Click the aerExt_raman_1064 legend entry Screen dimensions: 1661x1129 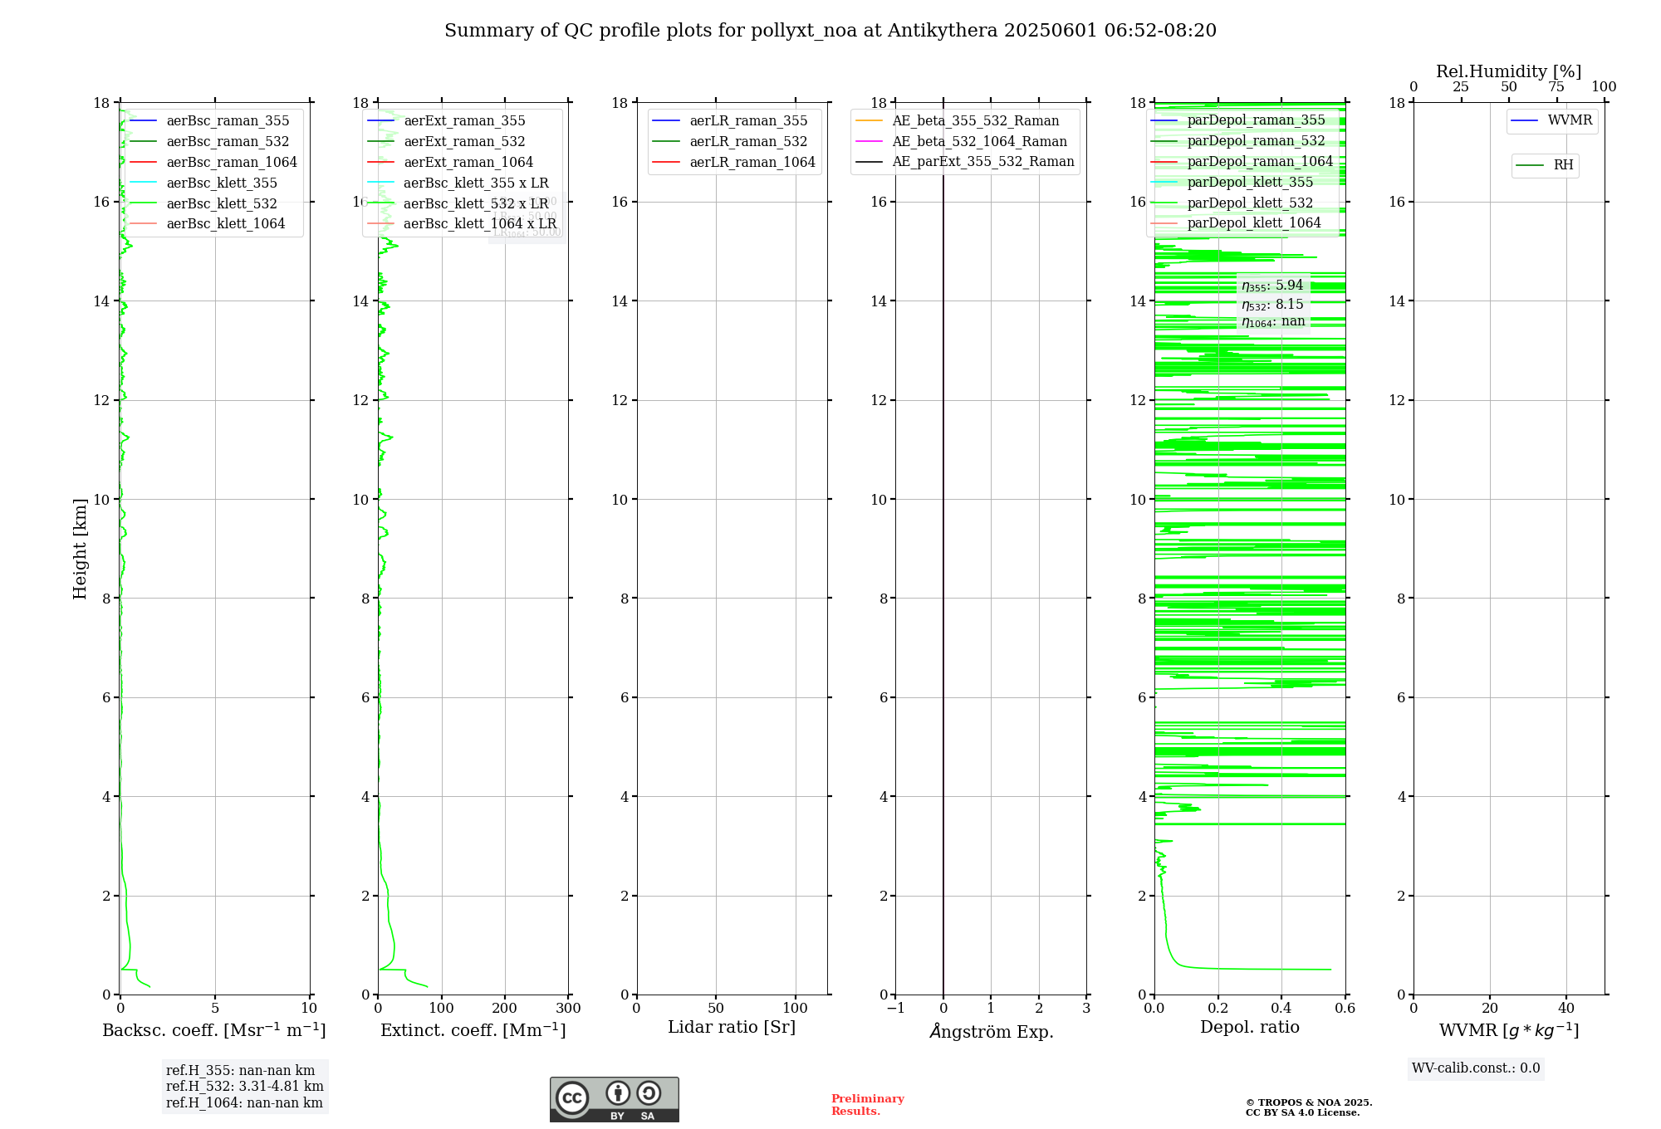468,163
